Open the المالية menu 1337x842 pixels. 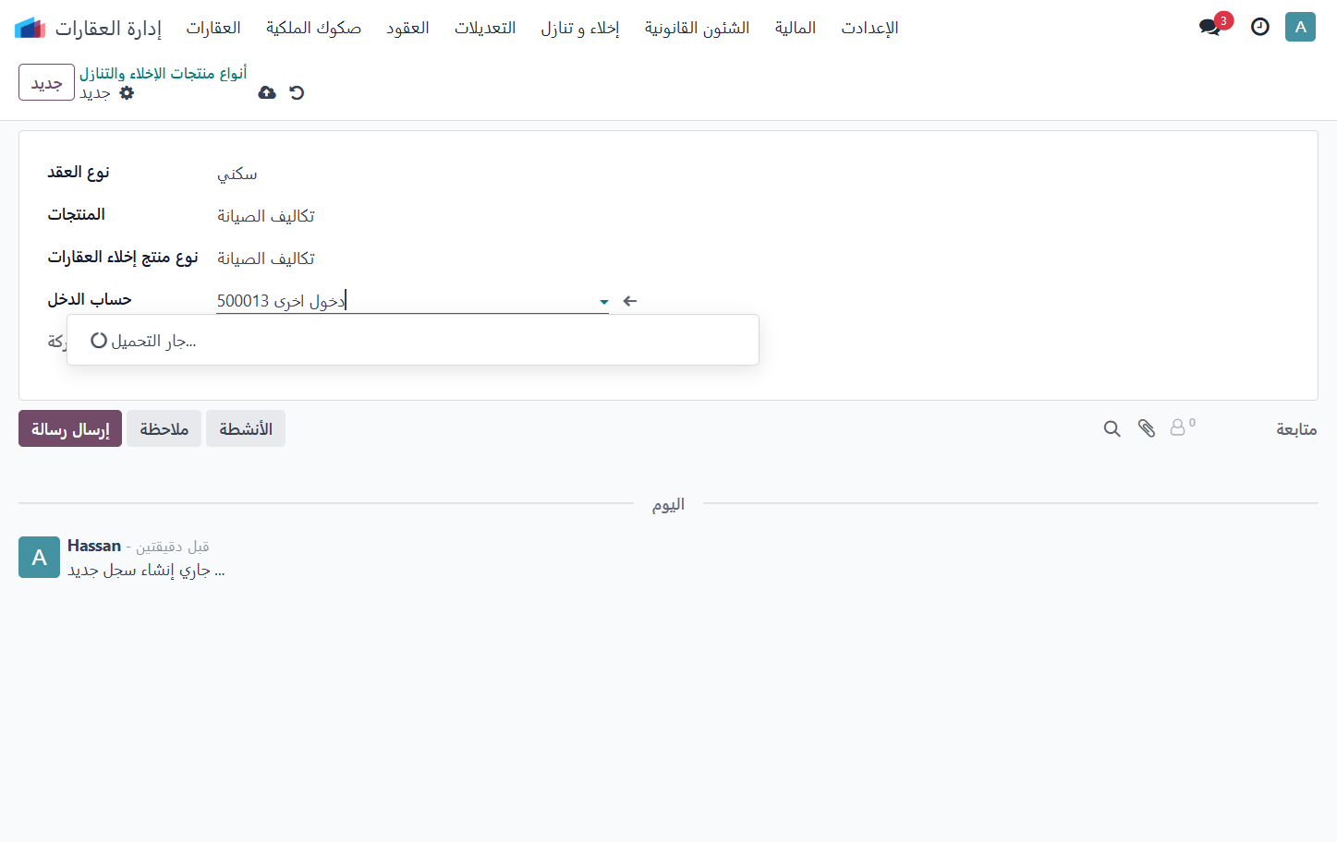point(796,28)
